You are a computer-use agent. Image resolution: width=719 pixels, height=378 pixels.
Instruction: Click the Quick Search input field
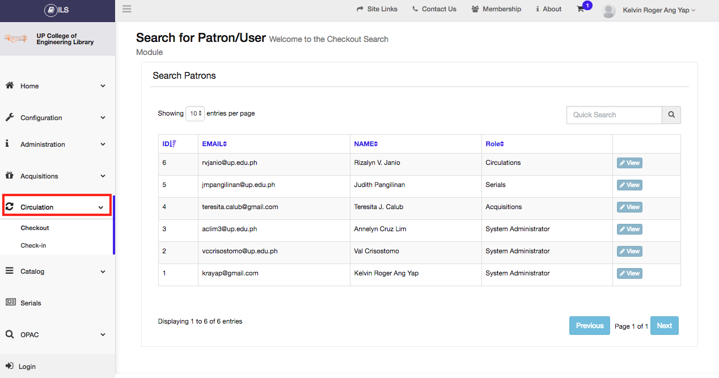(x=614, y=114)
